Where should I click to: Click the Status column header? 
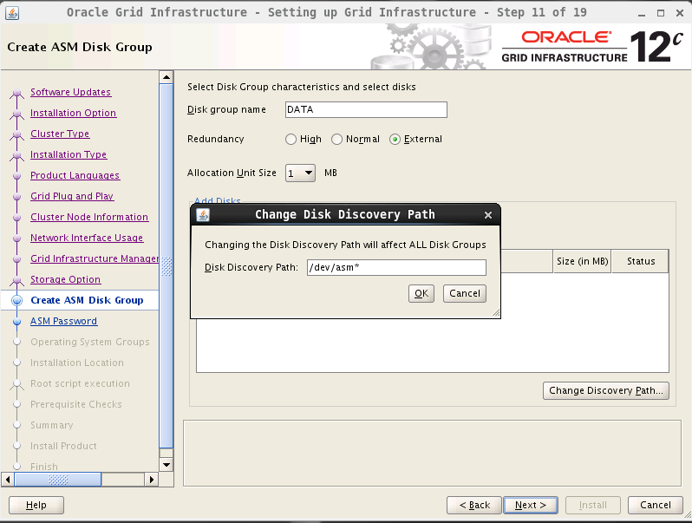[641, 261]
